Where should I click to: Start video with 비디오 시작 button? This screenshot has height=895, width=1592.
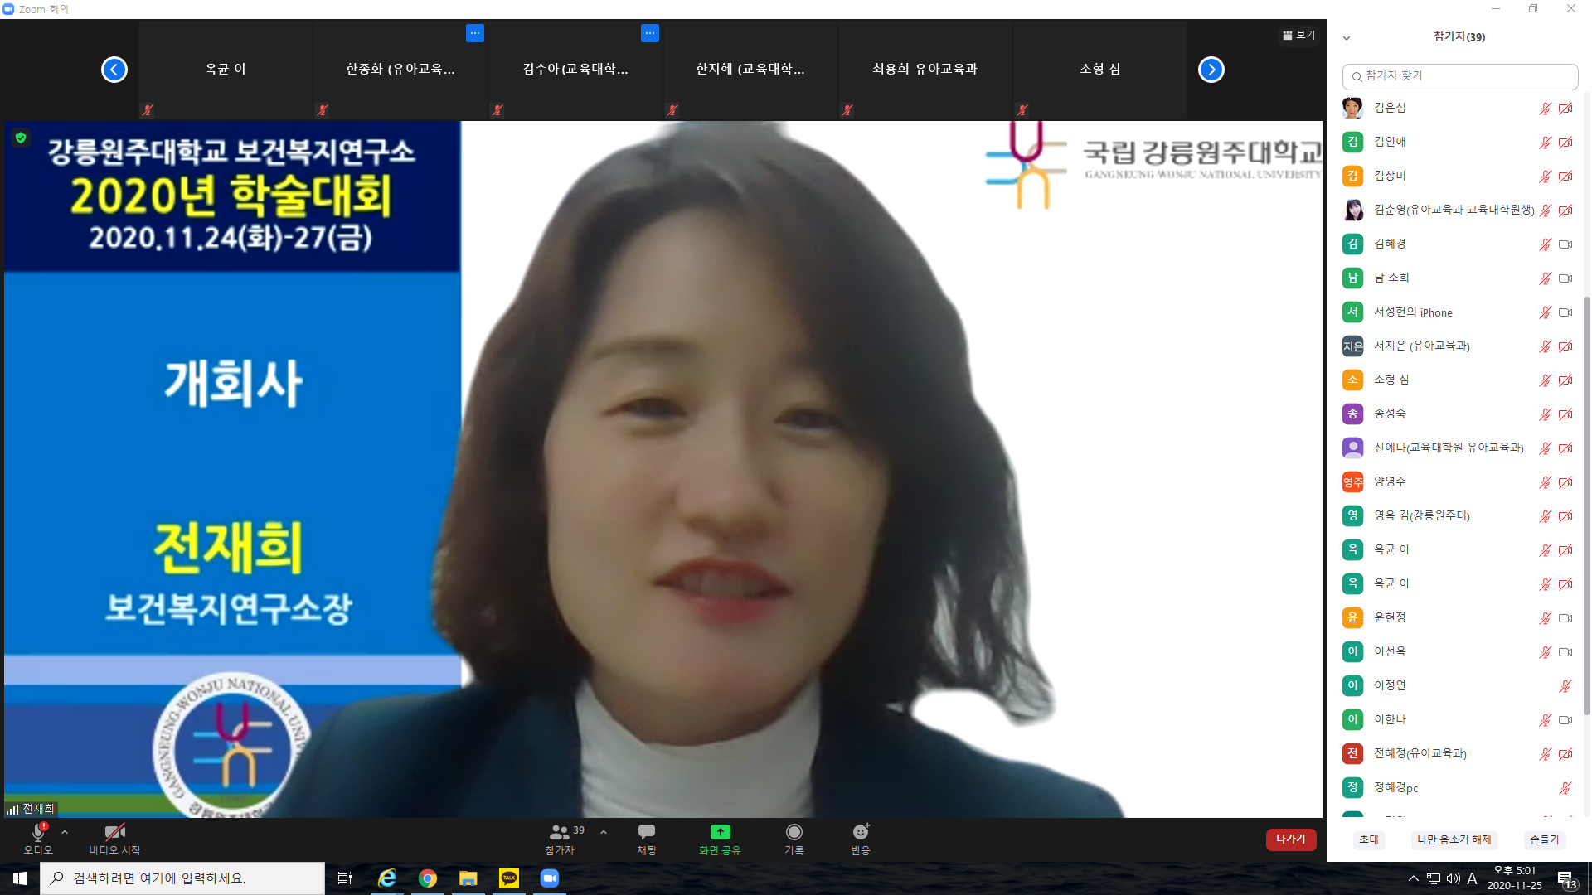(x=114, y=833)
